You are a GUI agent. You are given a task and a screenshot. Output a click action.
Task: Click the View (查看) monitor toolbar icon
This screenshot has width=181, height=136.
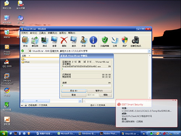(54, 41)
